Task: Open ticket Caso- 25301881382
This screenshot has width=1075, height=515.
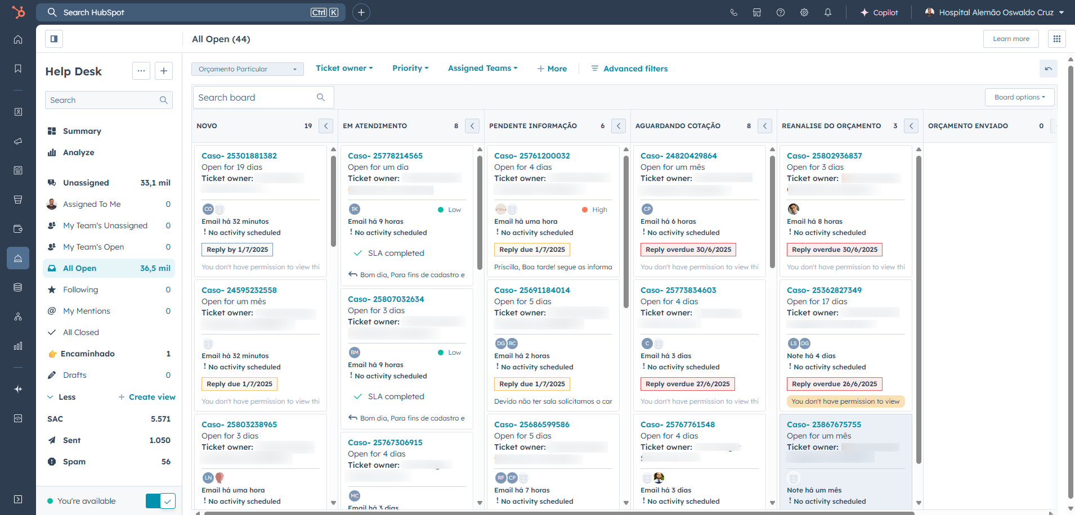Action: tap(239, 156)
